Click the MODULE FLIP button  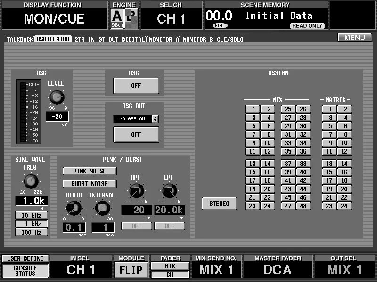coord(131,270)
